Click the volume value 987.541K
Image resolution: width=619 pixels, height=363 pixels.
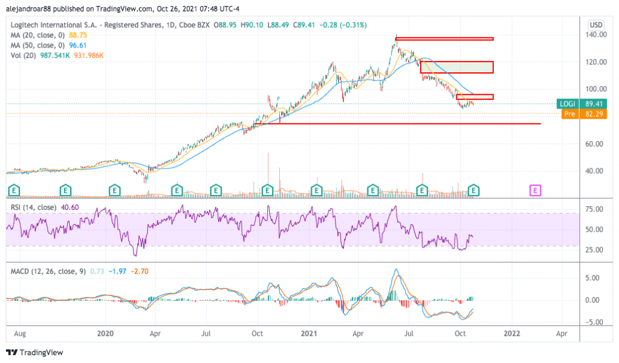55,56
